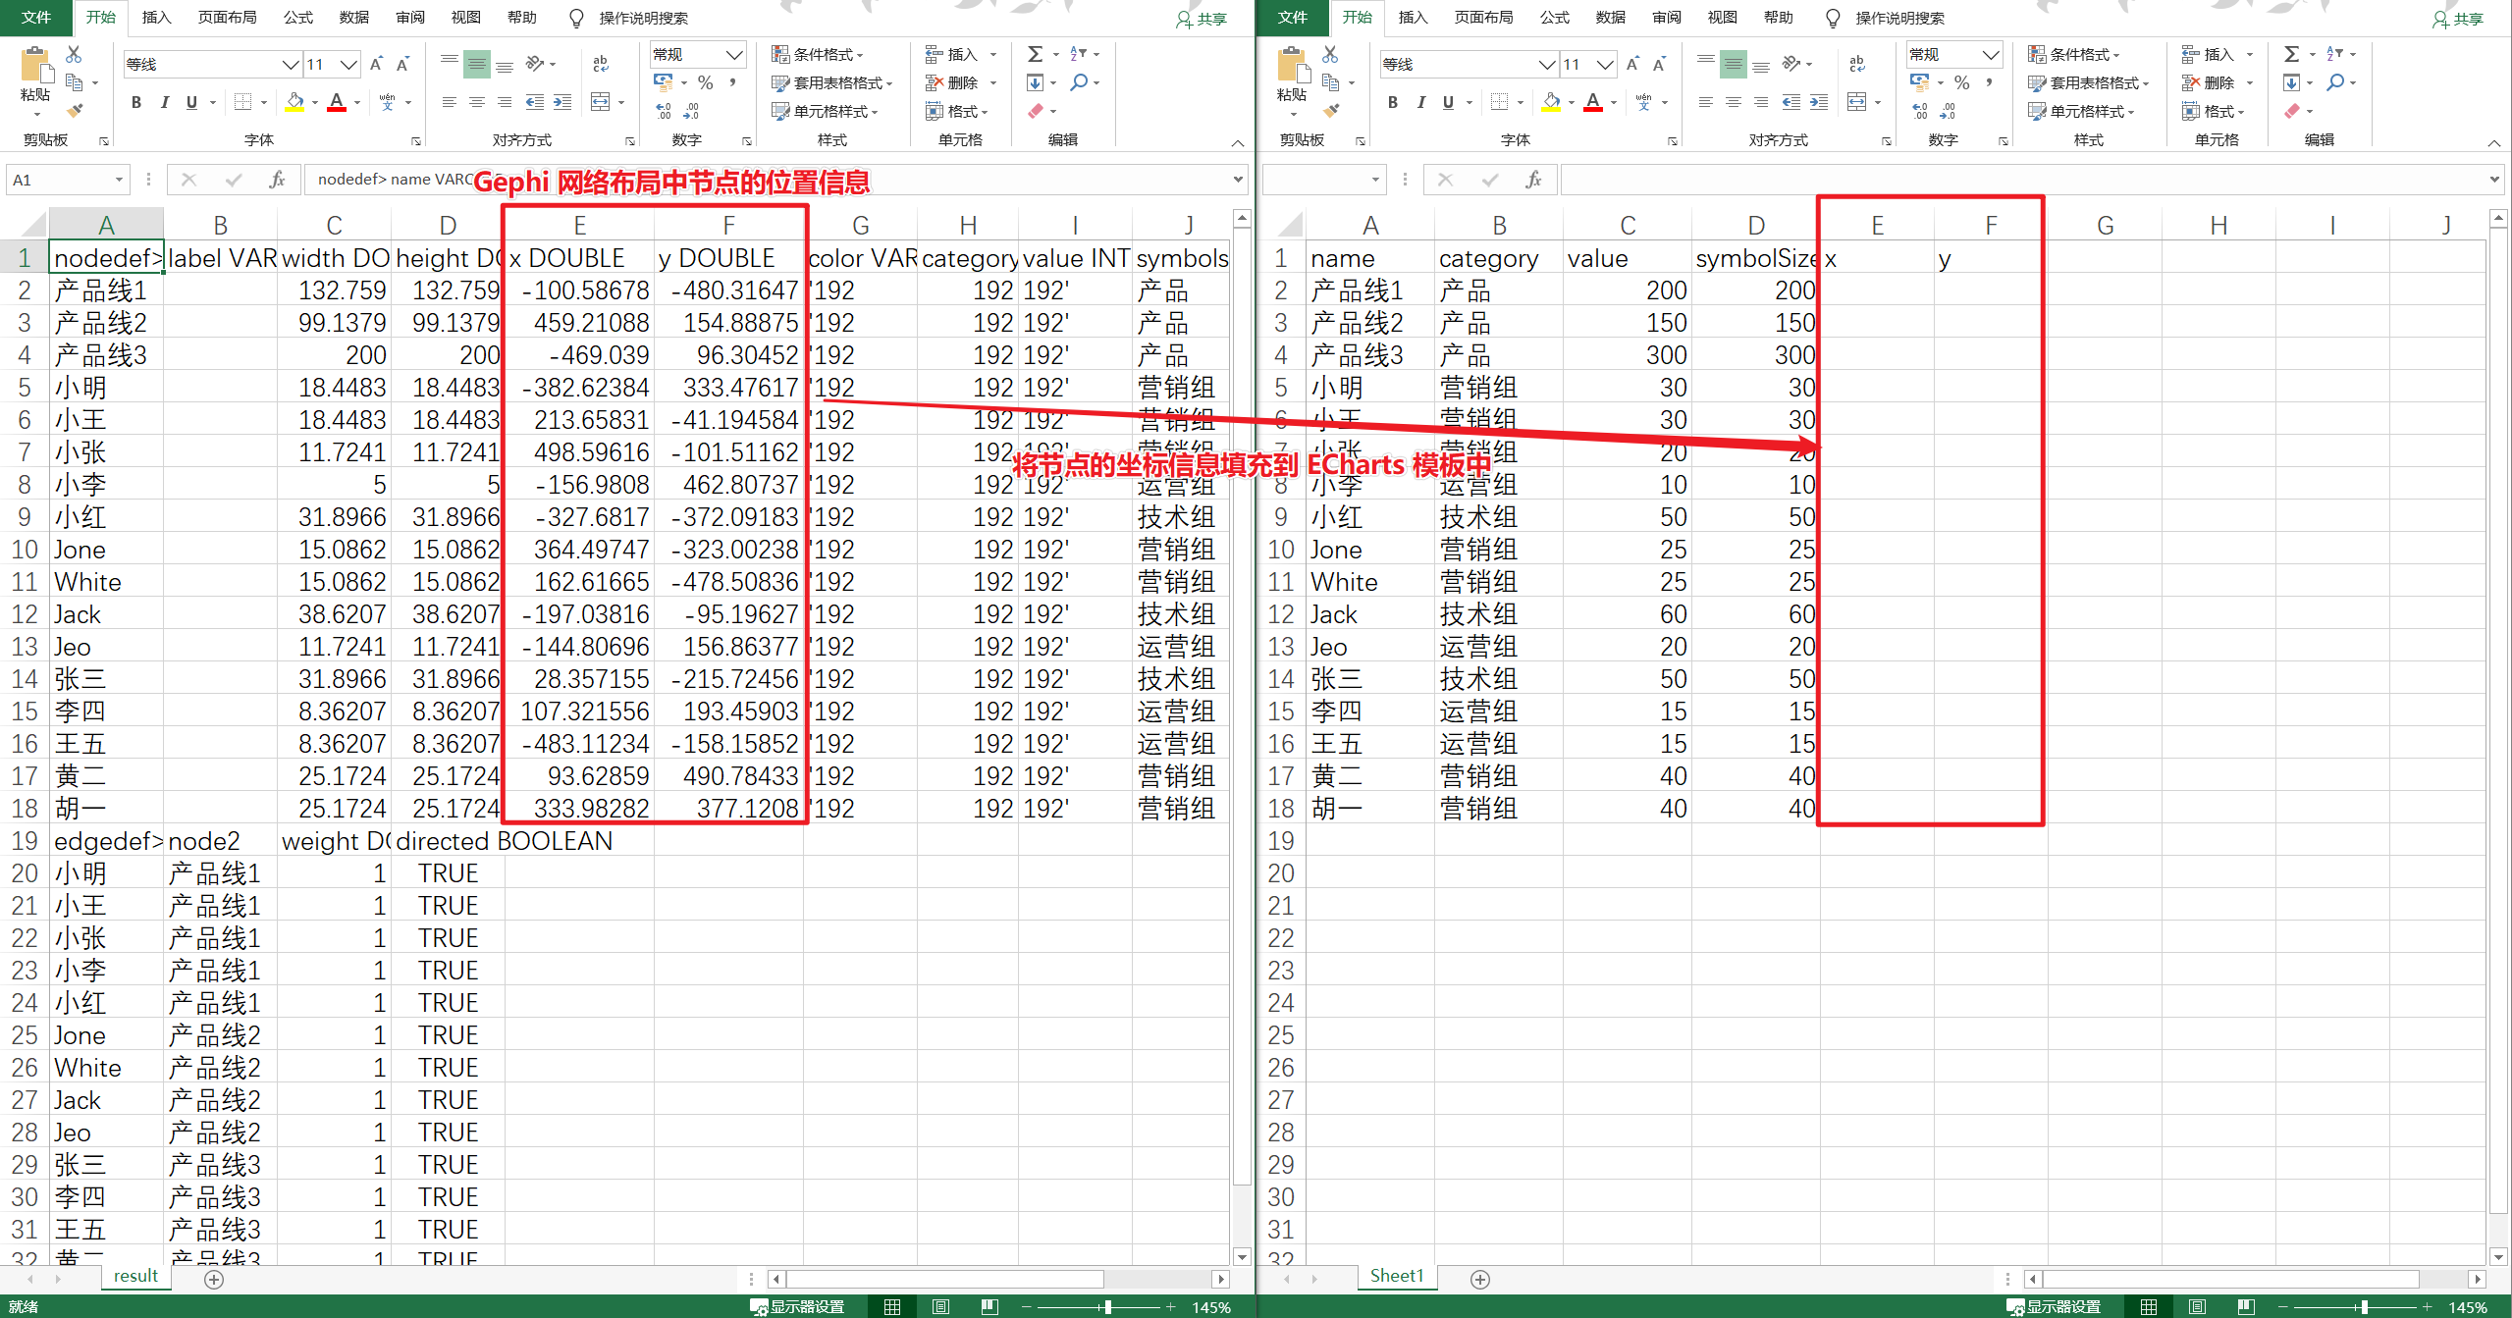The image size is (2512, 1318).
Task: Click Insert Function fx in left window
Action: (277, 180)
